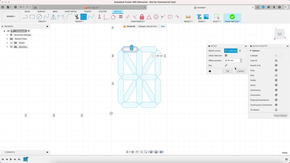Select the Trim scissors tool

76,17
